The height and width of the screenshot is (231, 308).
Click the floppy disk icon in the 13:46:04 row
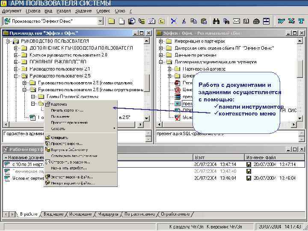point(249,178)
